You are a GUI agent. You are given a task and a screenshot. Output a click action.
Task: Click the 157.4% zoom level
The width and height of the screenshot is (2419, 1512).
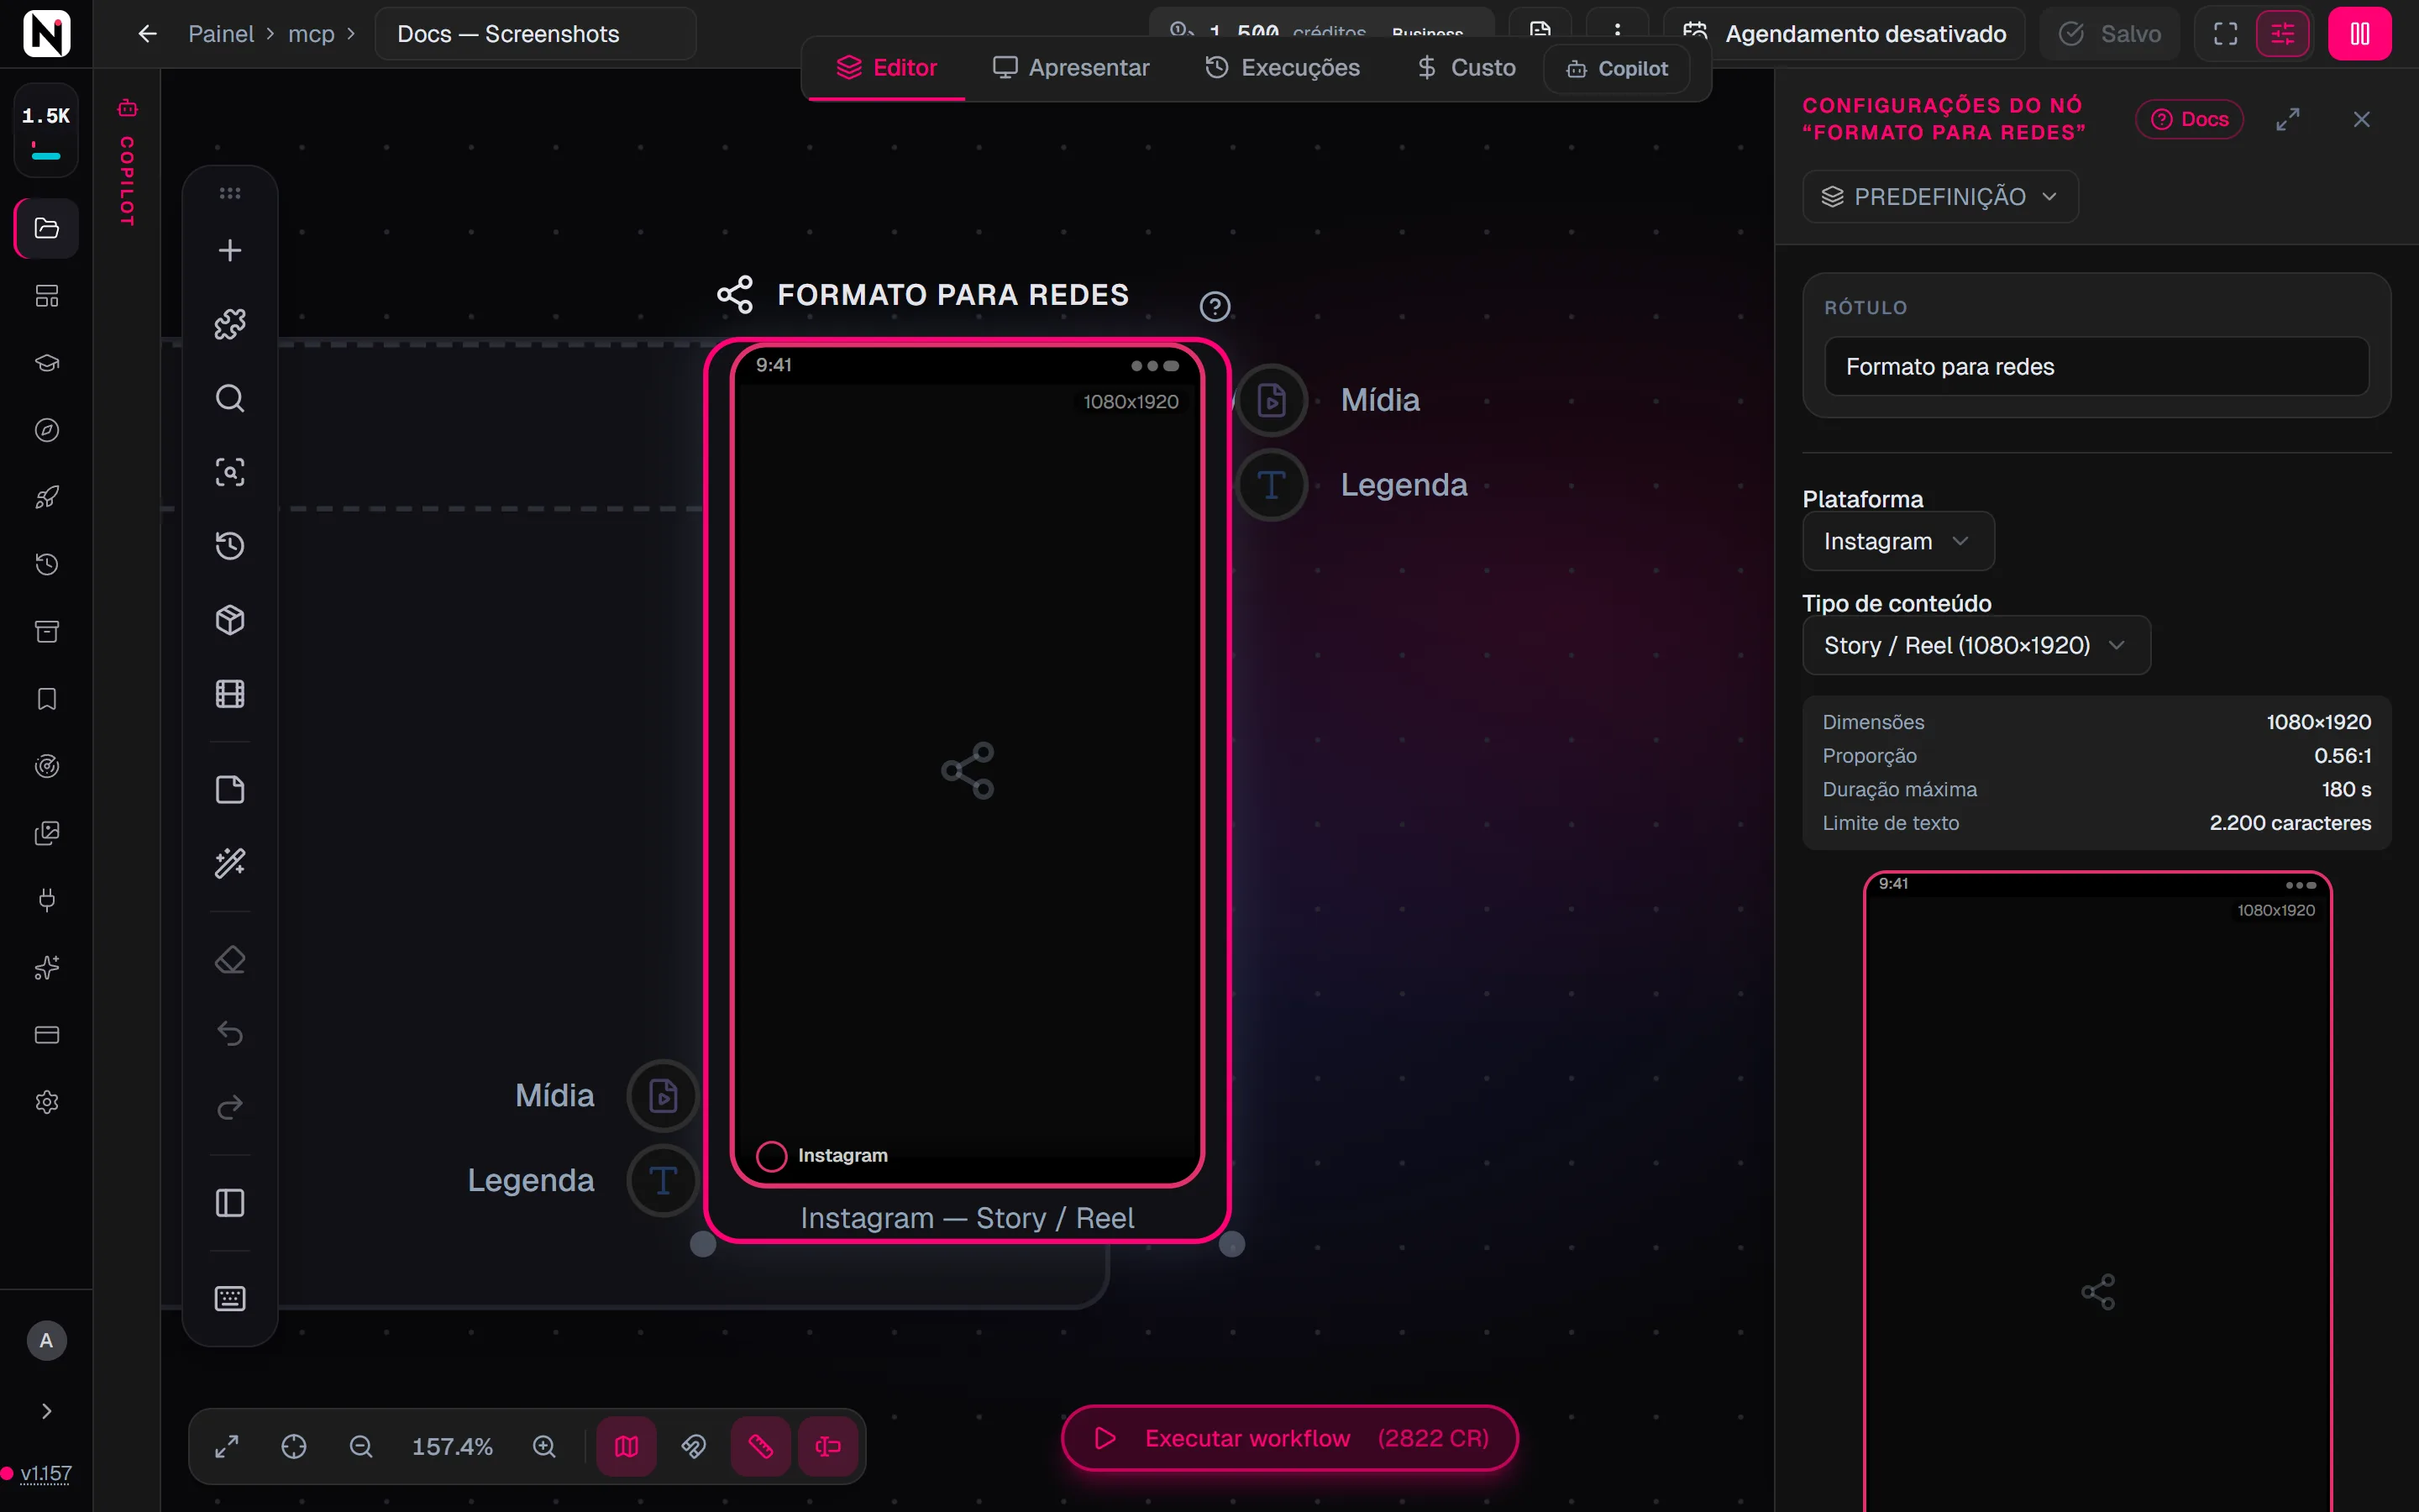(x=452, y=1447)
